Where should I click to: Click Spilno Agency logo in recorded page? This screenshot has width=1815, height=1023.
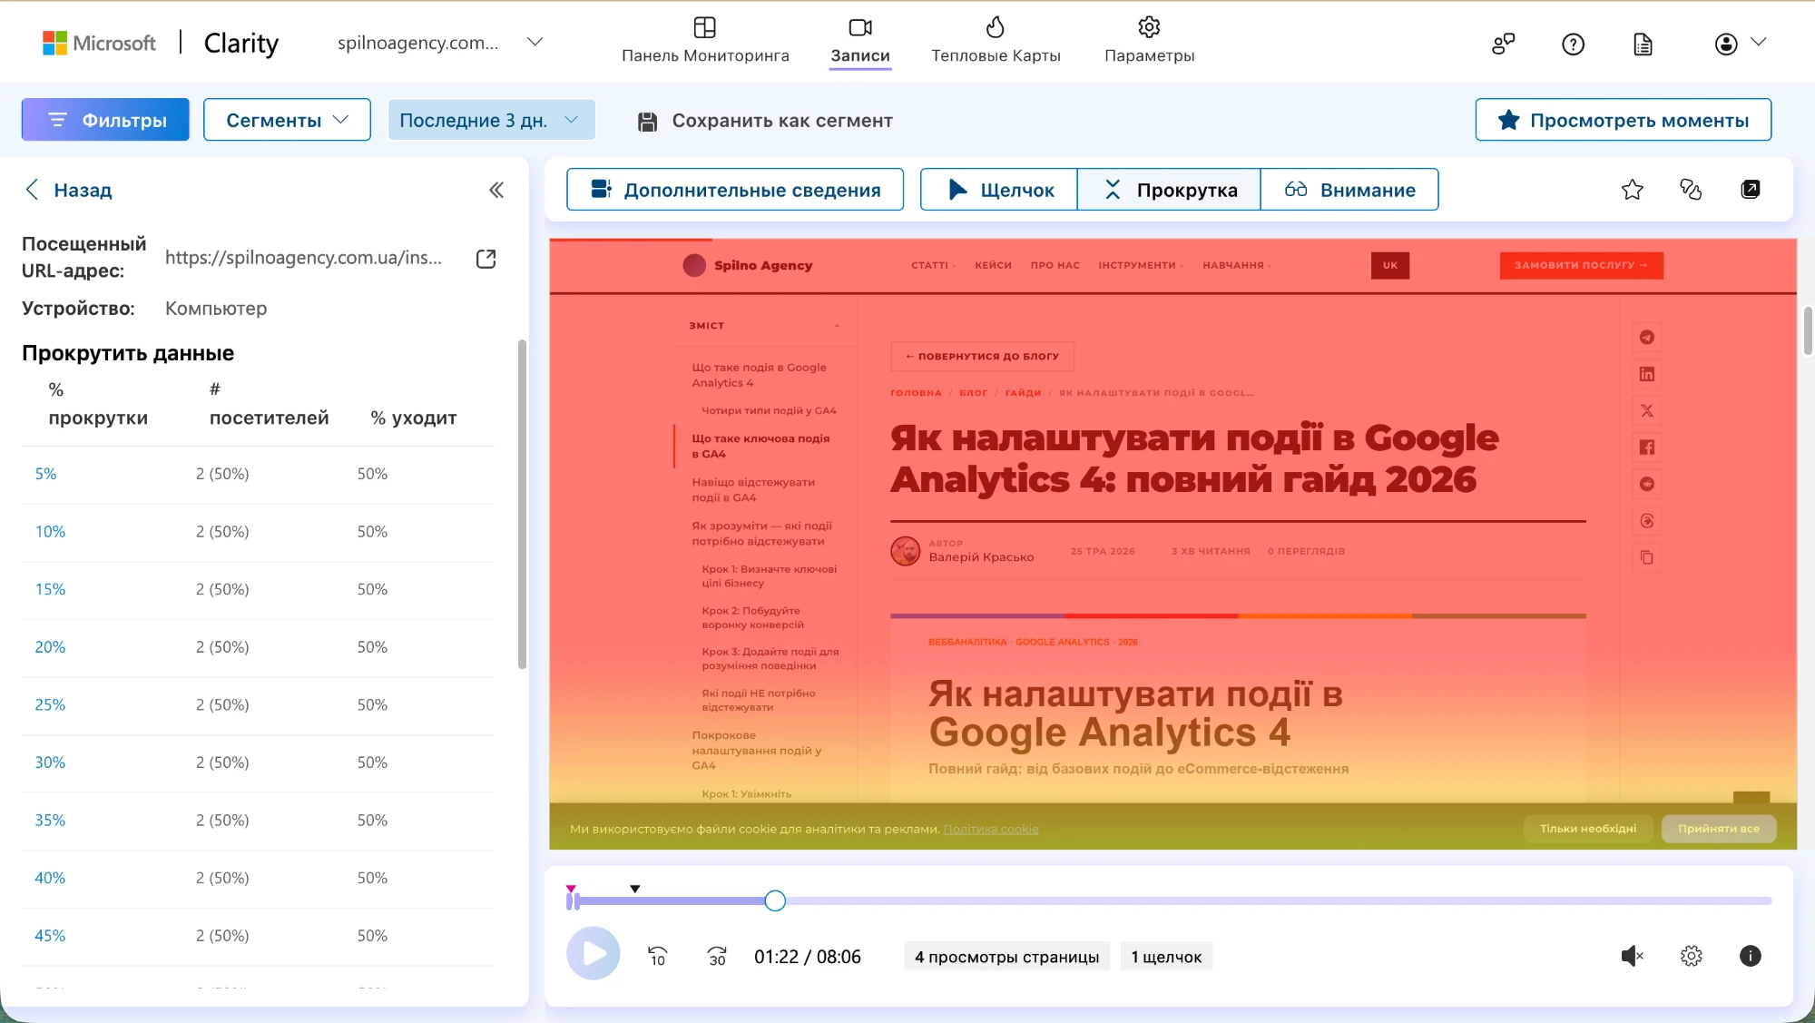tap(748, 265)
